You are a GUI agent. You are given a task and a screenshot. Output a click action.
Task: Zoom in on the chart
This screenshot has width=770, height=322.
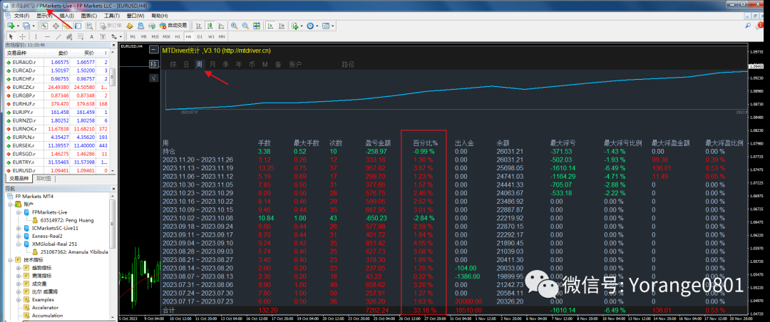(x=235, y=26)
